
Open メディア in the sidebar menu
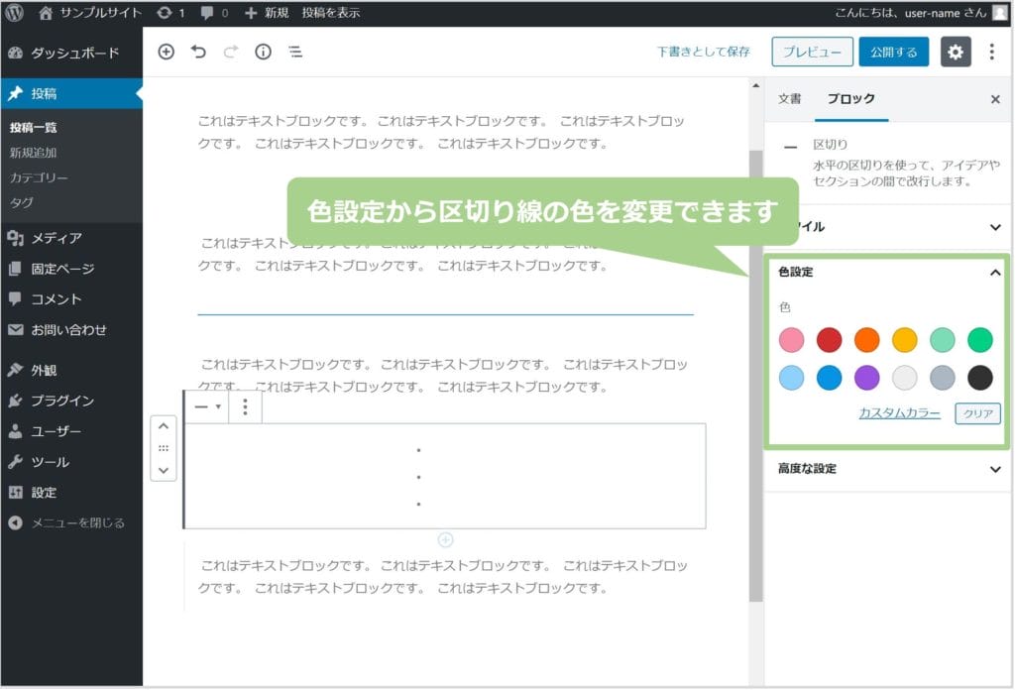[x=56, y=238]
